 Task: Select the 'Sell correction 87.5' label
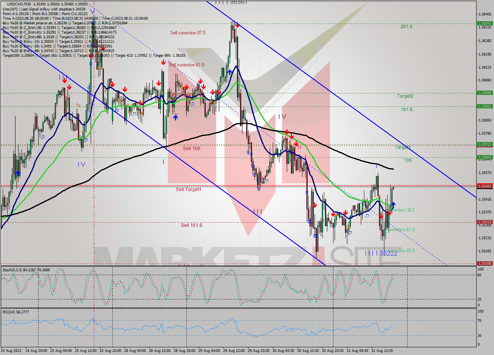[x=188, y=33]
